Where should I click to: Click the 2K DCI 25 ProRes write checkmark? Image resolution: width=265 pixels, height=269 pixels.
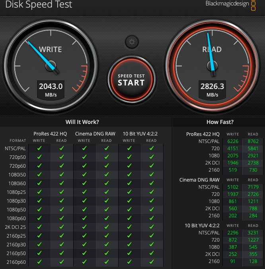pyautogui.click(x=39, y=227)
